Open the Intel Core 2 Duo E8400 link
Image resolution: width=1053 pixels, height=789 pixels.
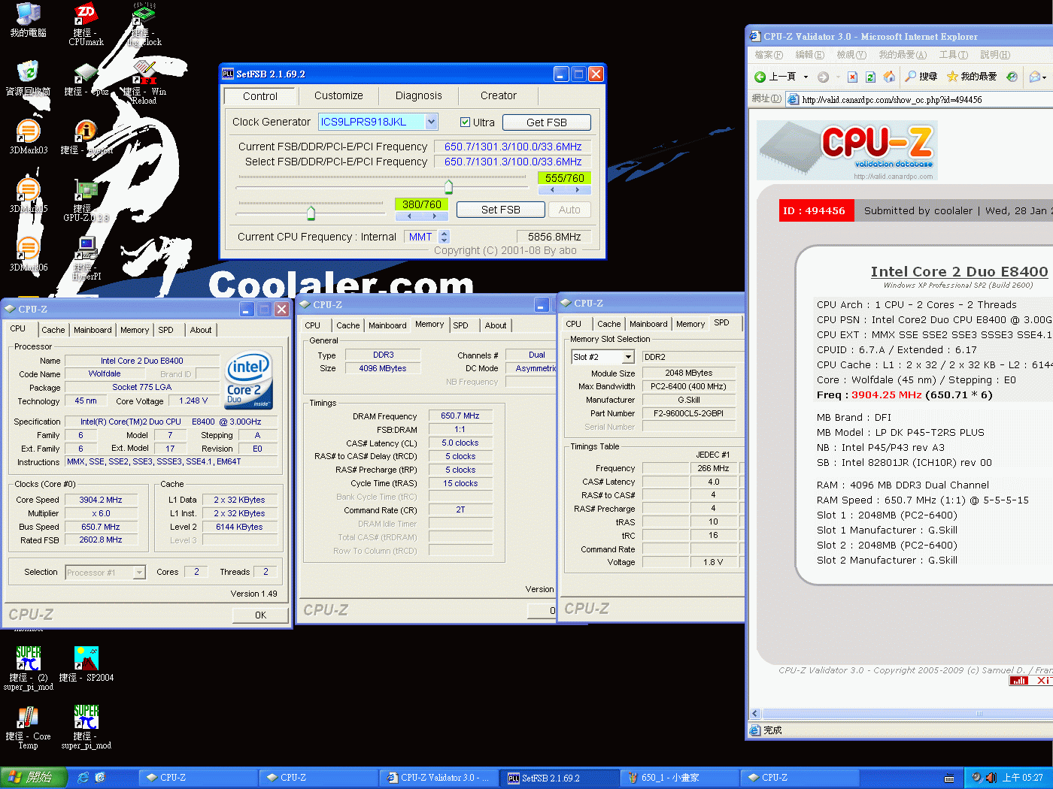pyautogui.click(x=959, y=272)
